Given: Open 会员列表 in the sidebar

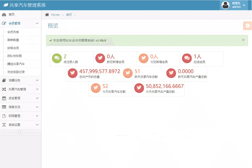Looking at the screenshot, I should click(x=13, y=32).
